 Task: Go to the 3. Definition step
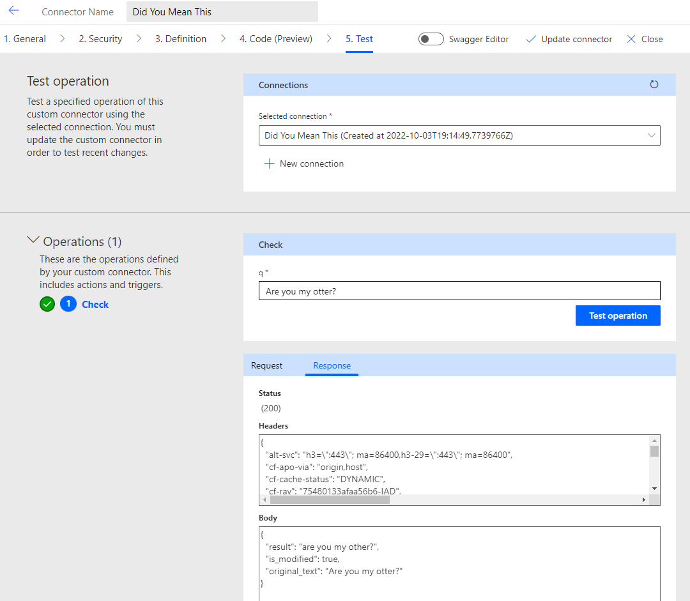tap(180, 39)
